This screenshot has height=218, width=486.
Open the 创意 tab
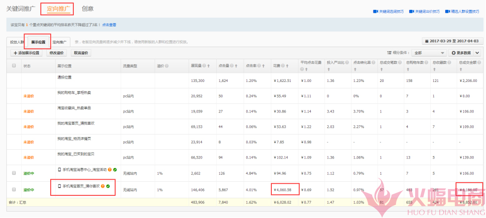point(88,9)
